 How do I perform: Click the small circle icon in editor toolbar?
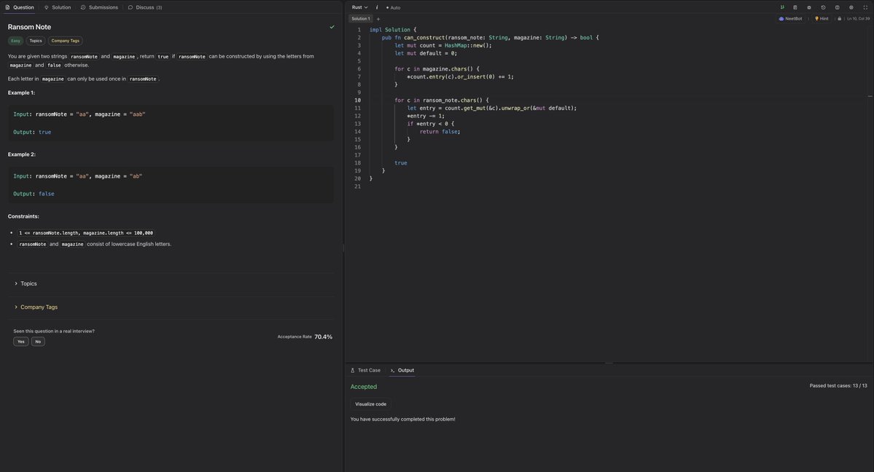click(809, 7)
